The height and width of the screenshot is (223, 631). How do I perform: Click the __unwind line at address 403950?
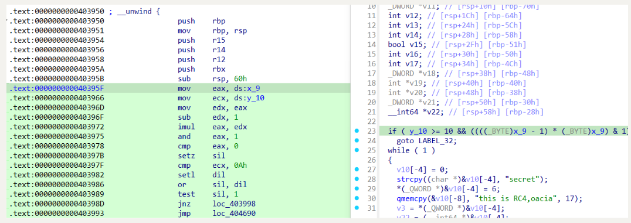[x=84, y=11]
